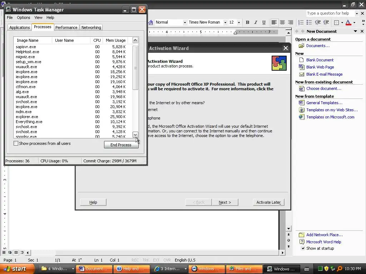Click the outside border icon
Screen dimensions: 366x274
coord(336,22)
